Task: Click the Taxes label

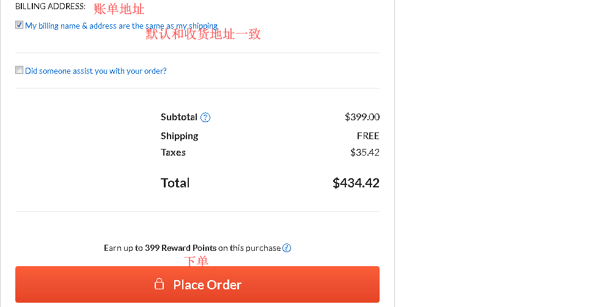Action: pyautogui.click(x=173, y=152)
